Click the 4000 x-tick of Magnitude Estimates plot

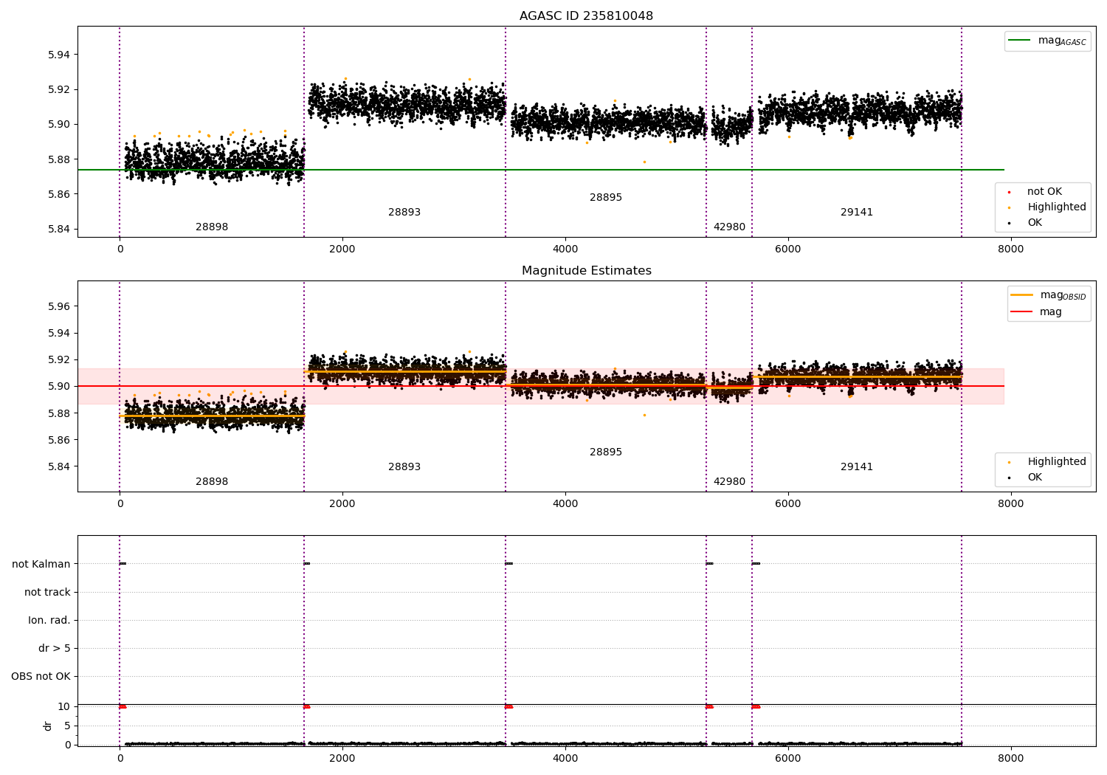565,504
